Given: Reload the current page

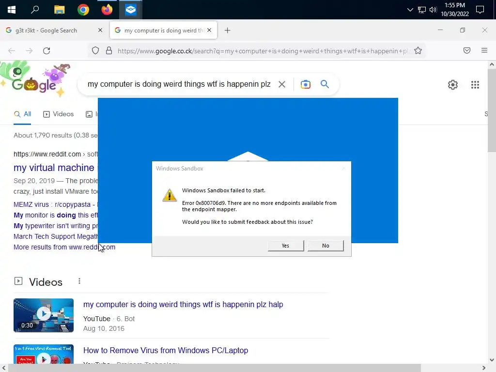Looking at the screenshot, I should pyautogui.click(x=46, y=51).
